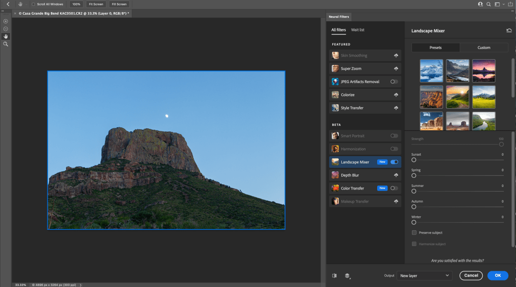Switch to the Wait list tab
Image resolution: width=516 pixels, height=287 pixels.
click(x=357, y=30)
